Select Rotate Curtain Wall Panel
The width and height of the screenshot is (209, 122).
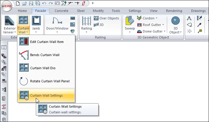[x=50, y=81]
